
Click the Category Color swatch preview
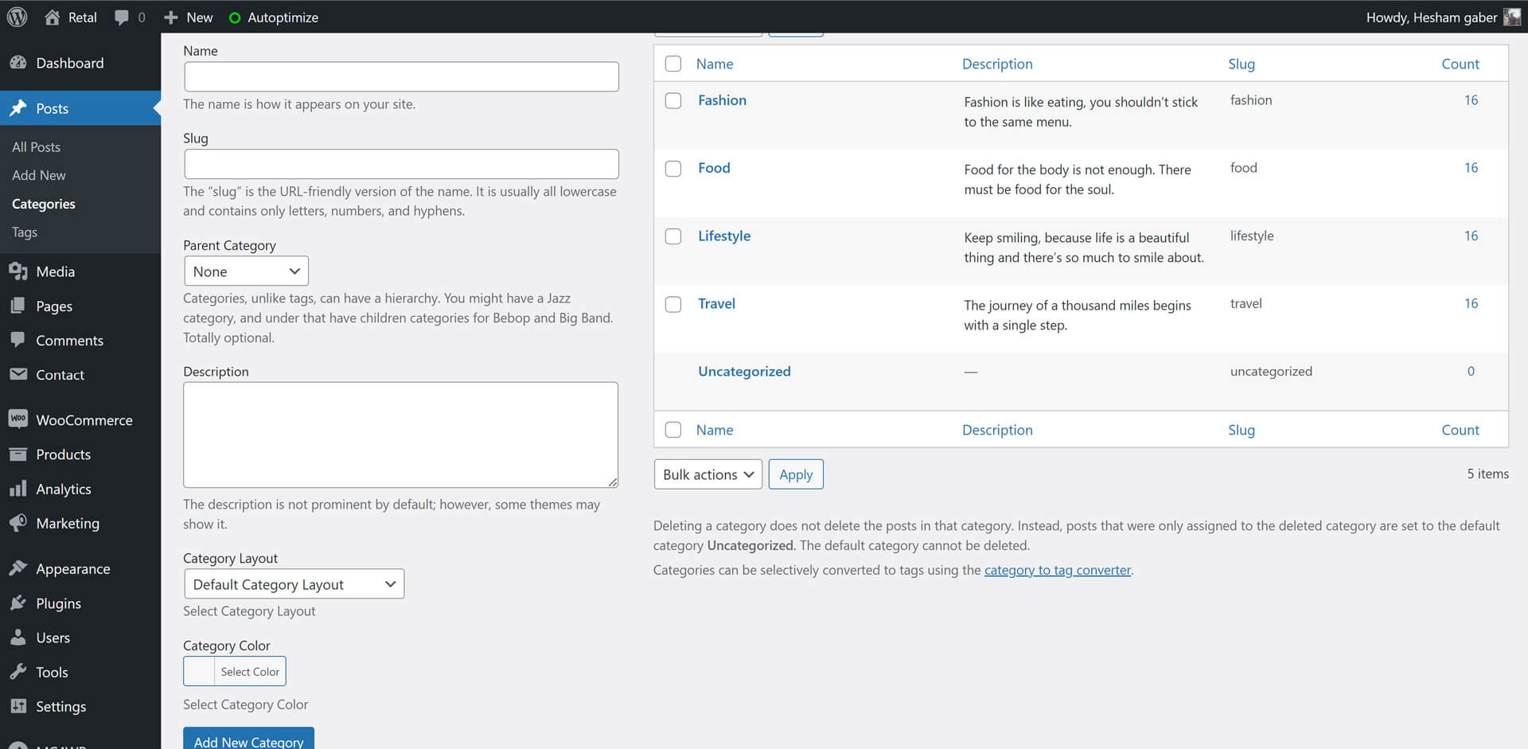(x=199, y=671)
